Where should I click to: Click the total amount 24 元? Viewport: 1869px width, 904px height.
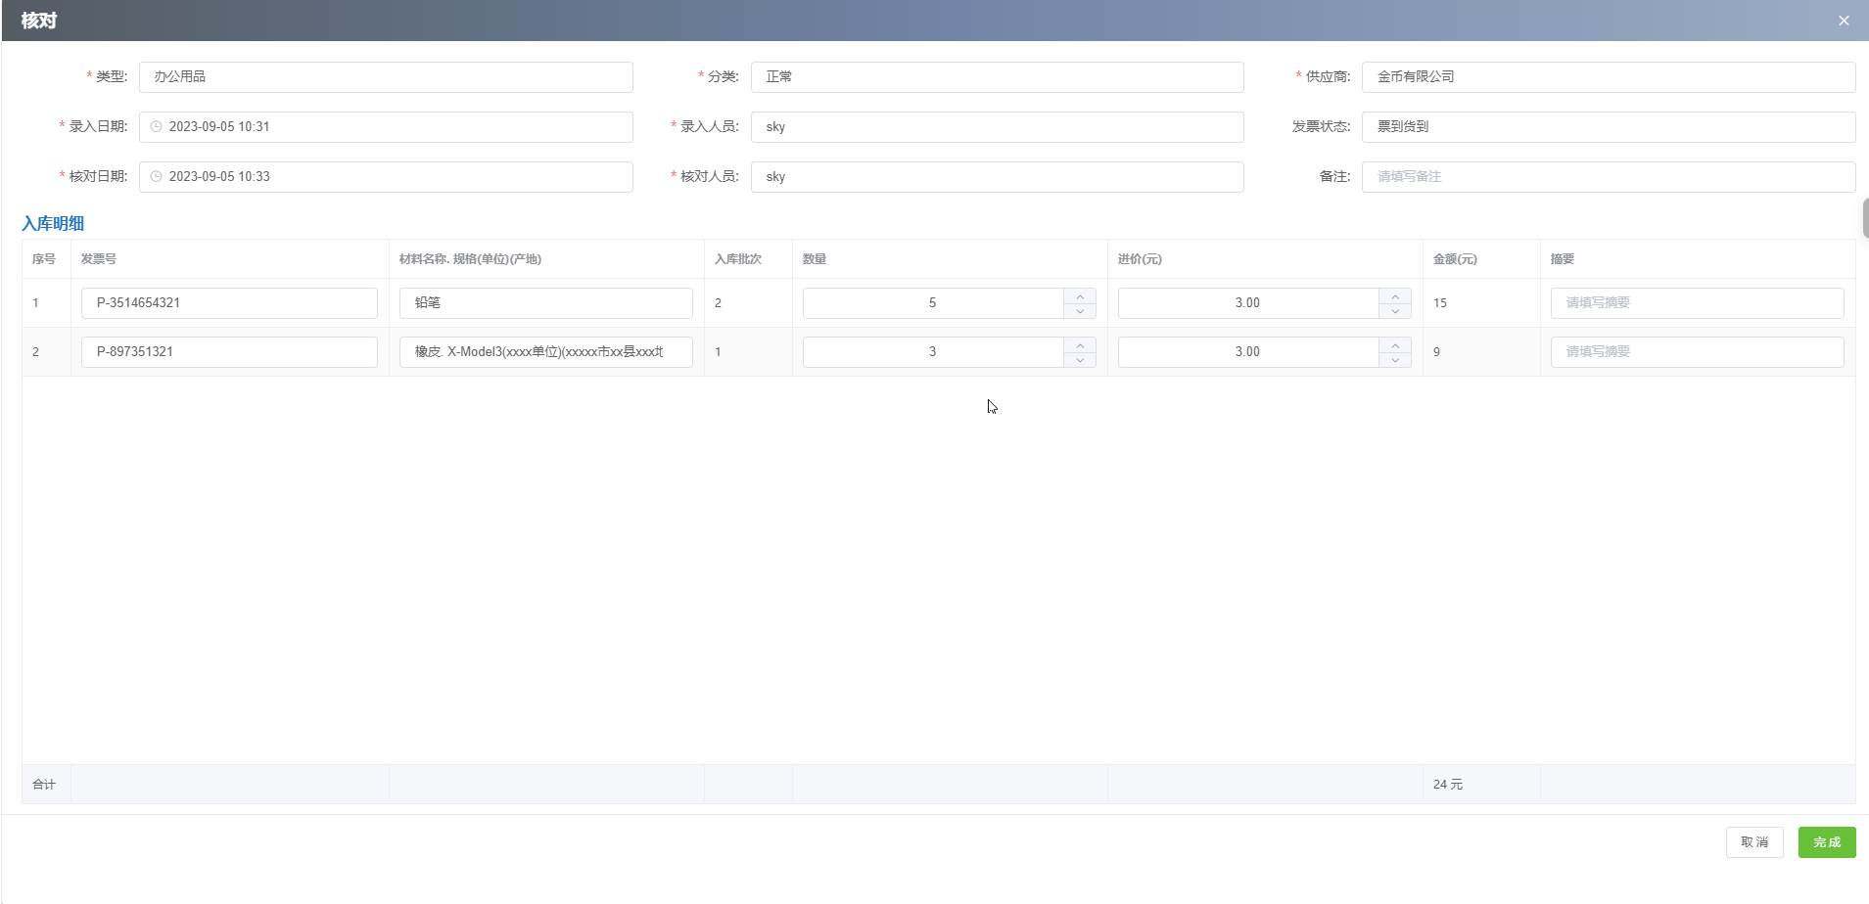pos(1448,785)
